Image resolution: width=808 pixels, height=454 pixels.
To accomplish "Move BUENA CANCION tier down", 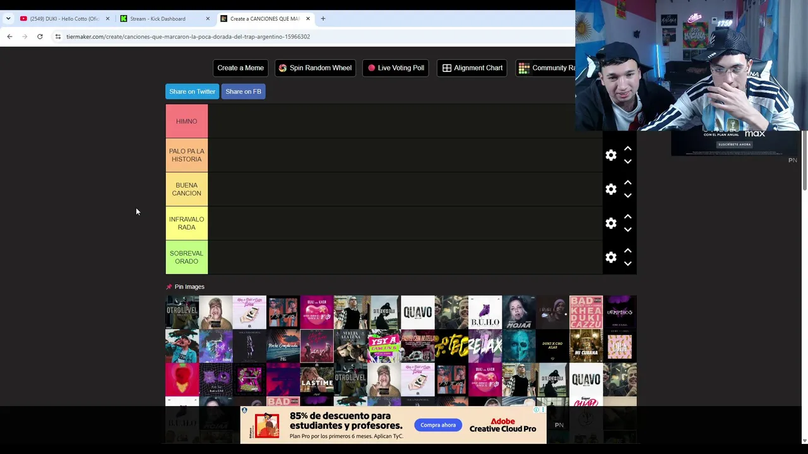I will point(627,195).
